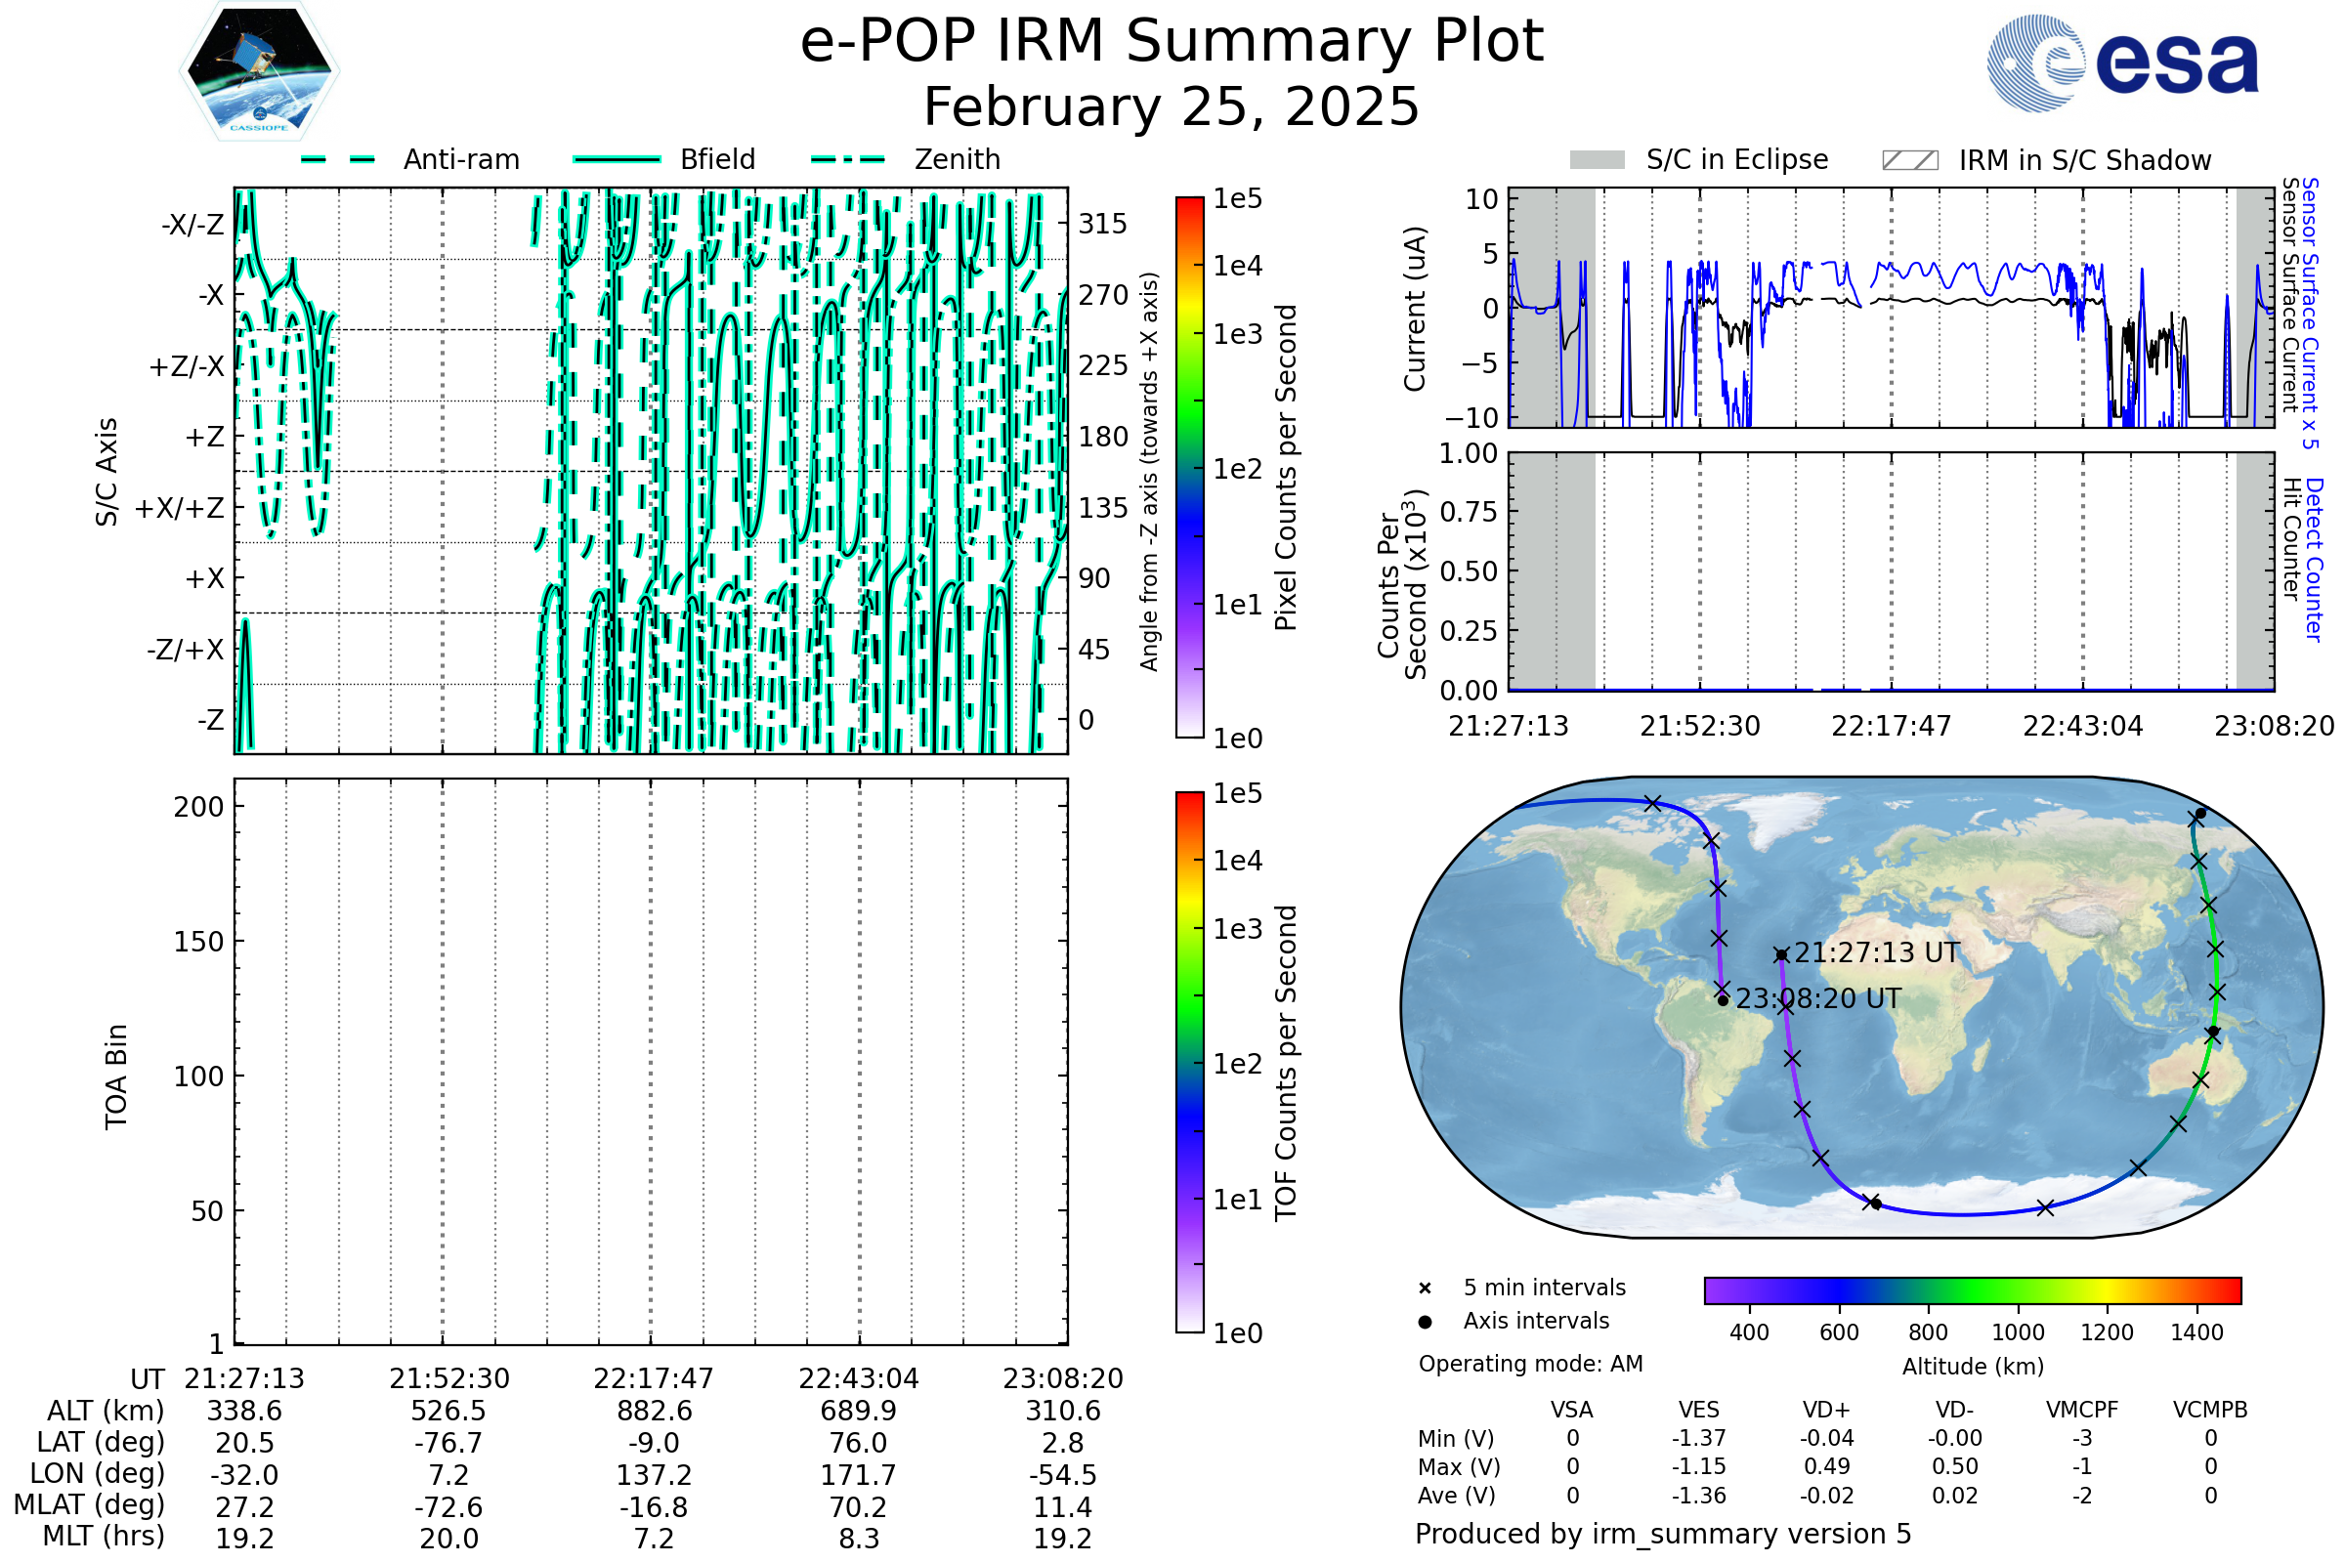Screen dimensions: 2345x1563
Task: Click the gray S/C in Eclipse legend swatch
Action: point(1597,160)
